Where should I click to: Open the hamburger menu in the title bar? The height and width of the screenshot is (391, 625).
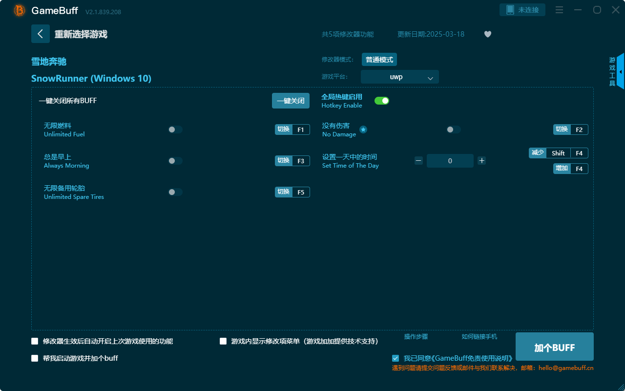pos(559,10)
